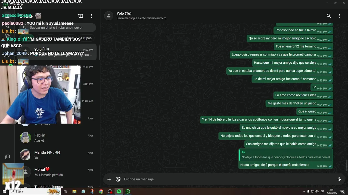This screenshot has height=195, width=348.
Task: Select message 'Lo de mi mejor amigo fue como 2 semanas'
Action: tap(292, 79)
